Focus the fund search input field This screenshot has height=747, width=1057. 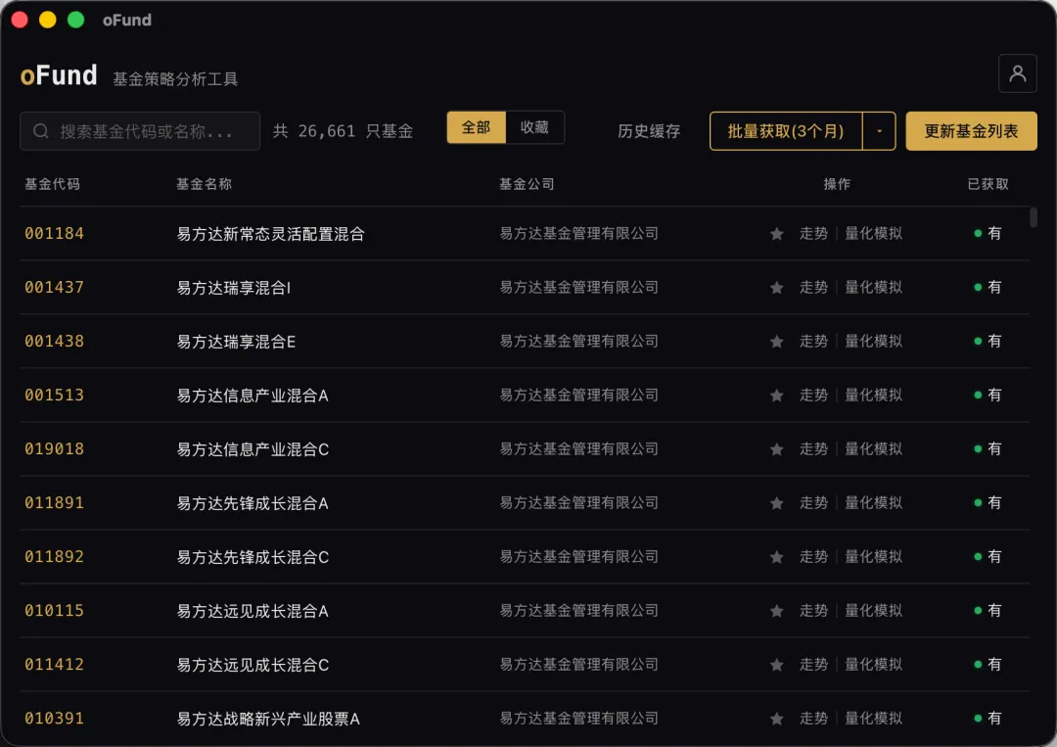[x=140, y=131]
